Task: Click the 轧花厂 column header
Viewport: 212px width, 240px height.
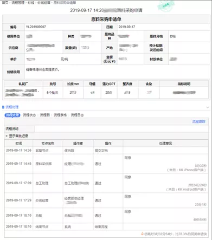Action: 23,84
